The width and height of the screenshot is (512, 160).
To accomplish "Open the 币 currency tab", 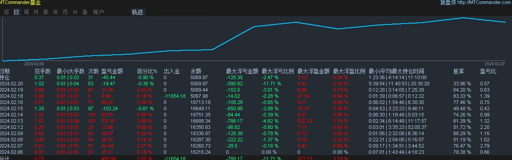I will [x=66, y=12].
